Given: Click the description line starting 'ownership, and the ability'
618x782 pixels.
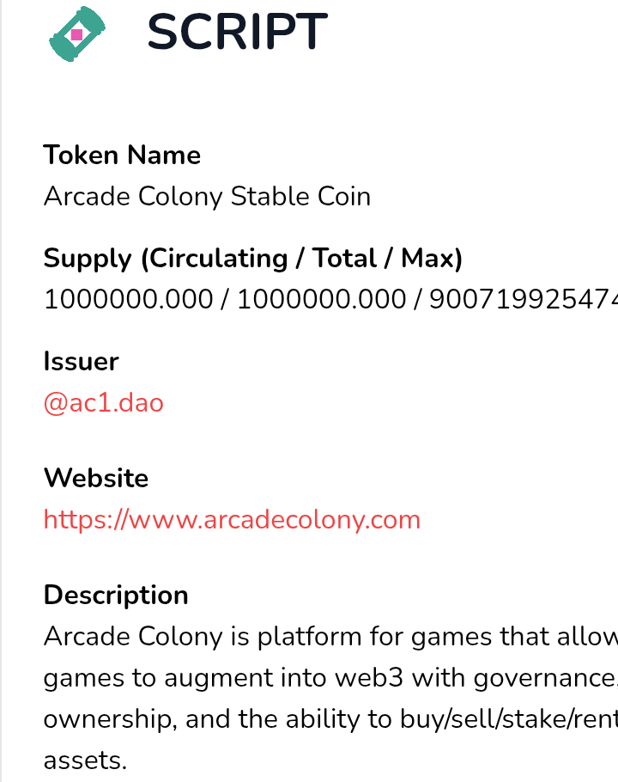Looking at the screenshot, I should click(x=330, y=719).
